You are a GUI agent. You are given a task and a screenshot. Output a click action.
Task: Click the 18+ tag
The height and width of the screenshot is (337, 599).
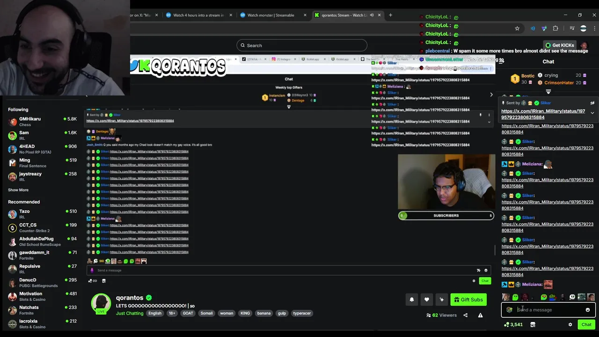[x=172, y=313]
